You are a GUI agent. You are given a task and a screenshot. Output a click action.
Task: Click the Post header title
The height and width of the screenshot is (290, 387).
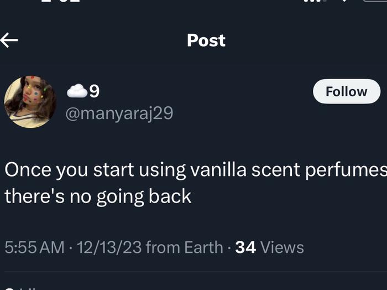coord(206,40)
